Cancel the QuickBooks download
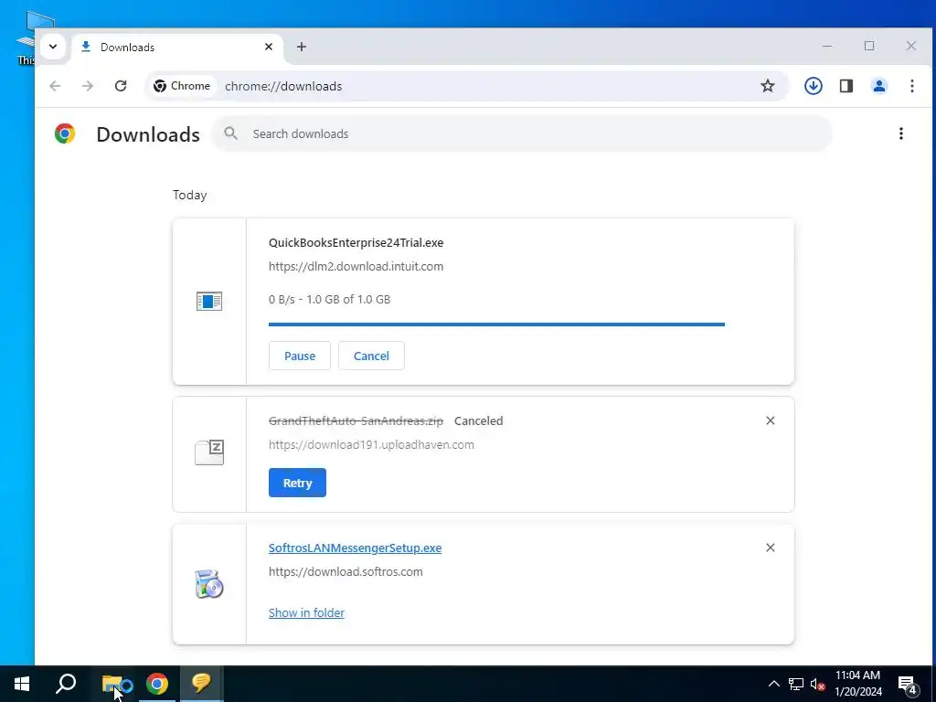Viewport: 936px width, 702px height. 371,356
